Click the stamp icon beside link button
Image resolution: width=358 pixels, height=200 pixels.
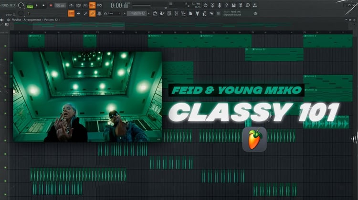point(99,13)
